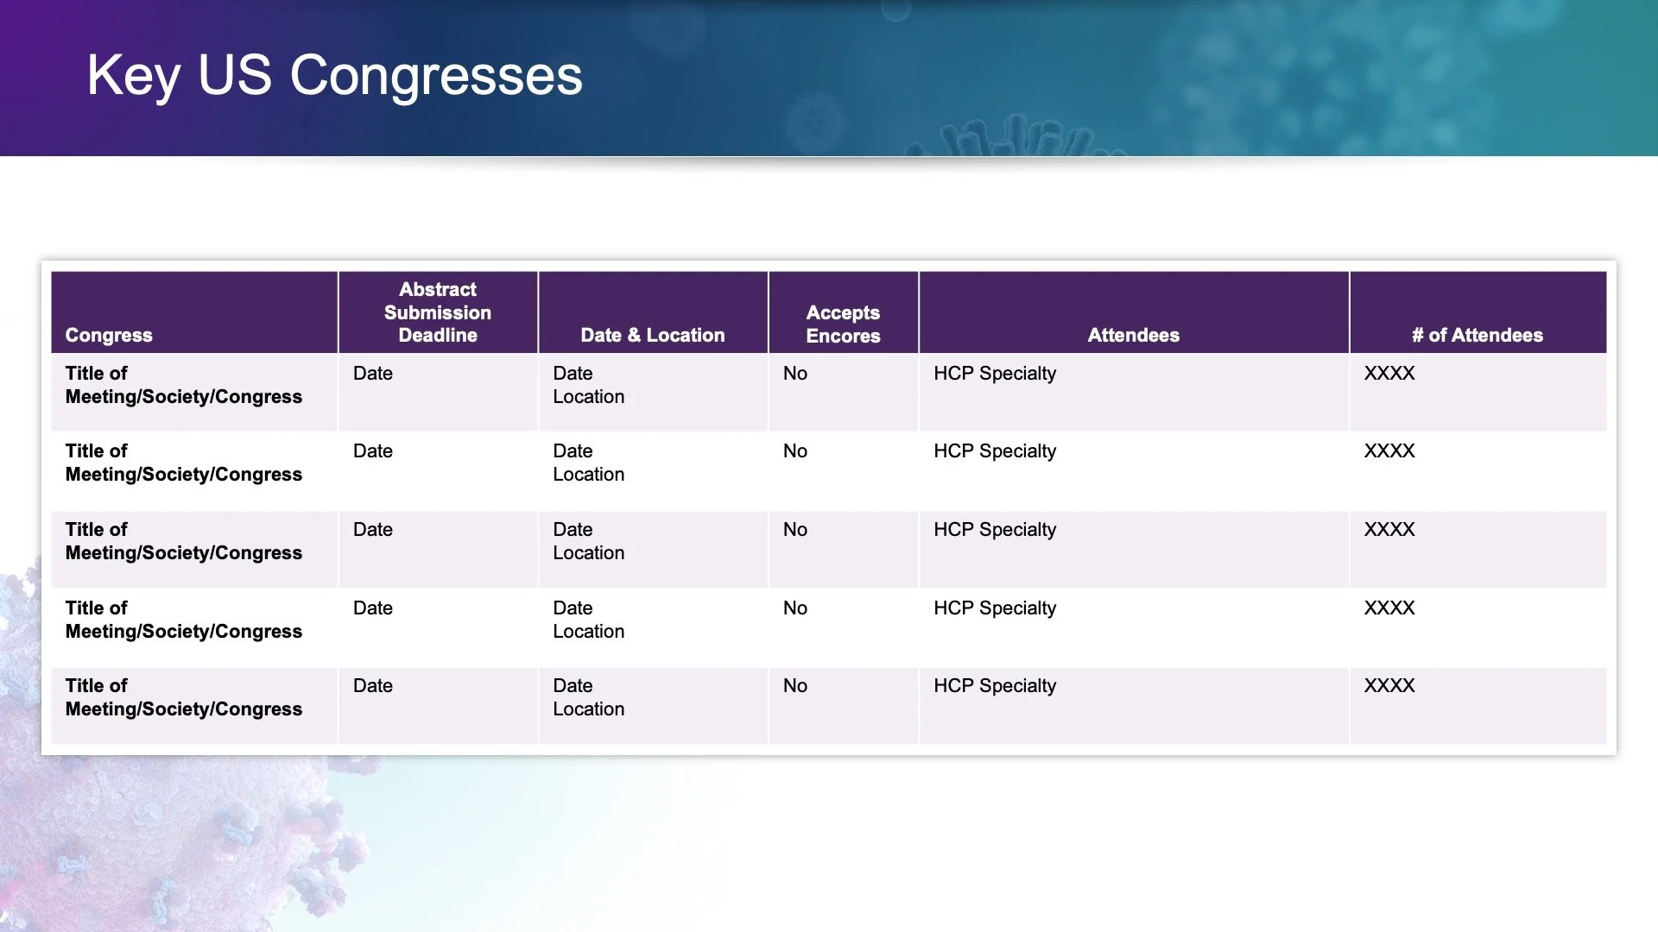Select the Attendees column header

(x=1133, y=335)
